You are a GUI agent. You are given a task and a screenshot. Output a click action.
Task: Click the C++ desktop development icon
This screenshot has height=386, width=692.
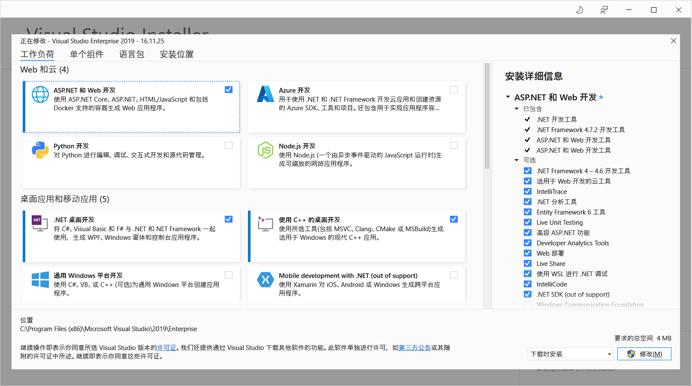point(266,223)
